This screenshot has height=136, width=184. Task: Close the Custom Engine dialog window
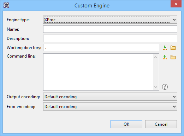[x=176, y=4]
